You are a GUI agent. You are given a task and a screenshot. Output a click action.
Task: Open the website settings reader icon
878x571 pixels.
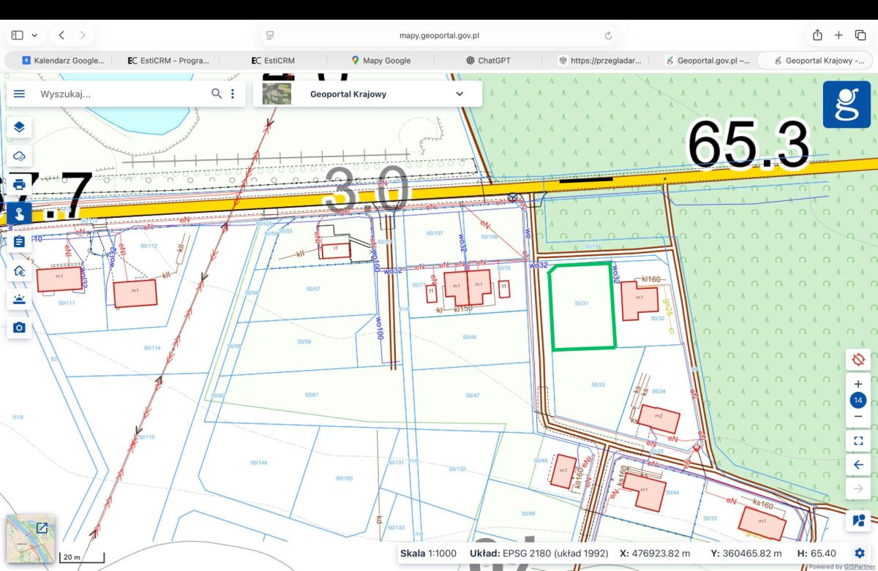coord(270,35)
